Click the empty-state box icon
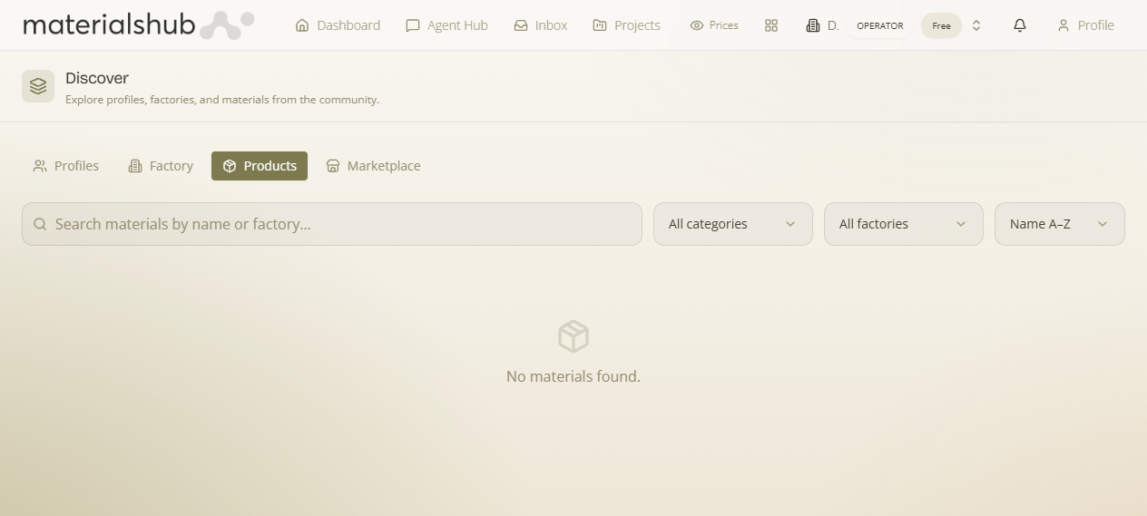Image resolution: width=1147 pixels, height=516 pixels. pos(573,336)
